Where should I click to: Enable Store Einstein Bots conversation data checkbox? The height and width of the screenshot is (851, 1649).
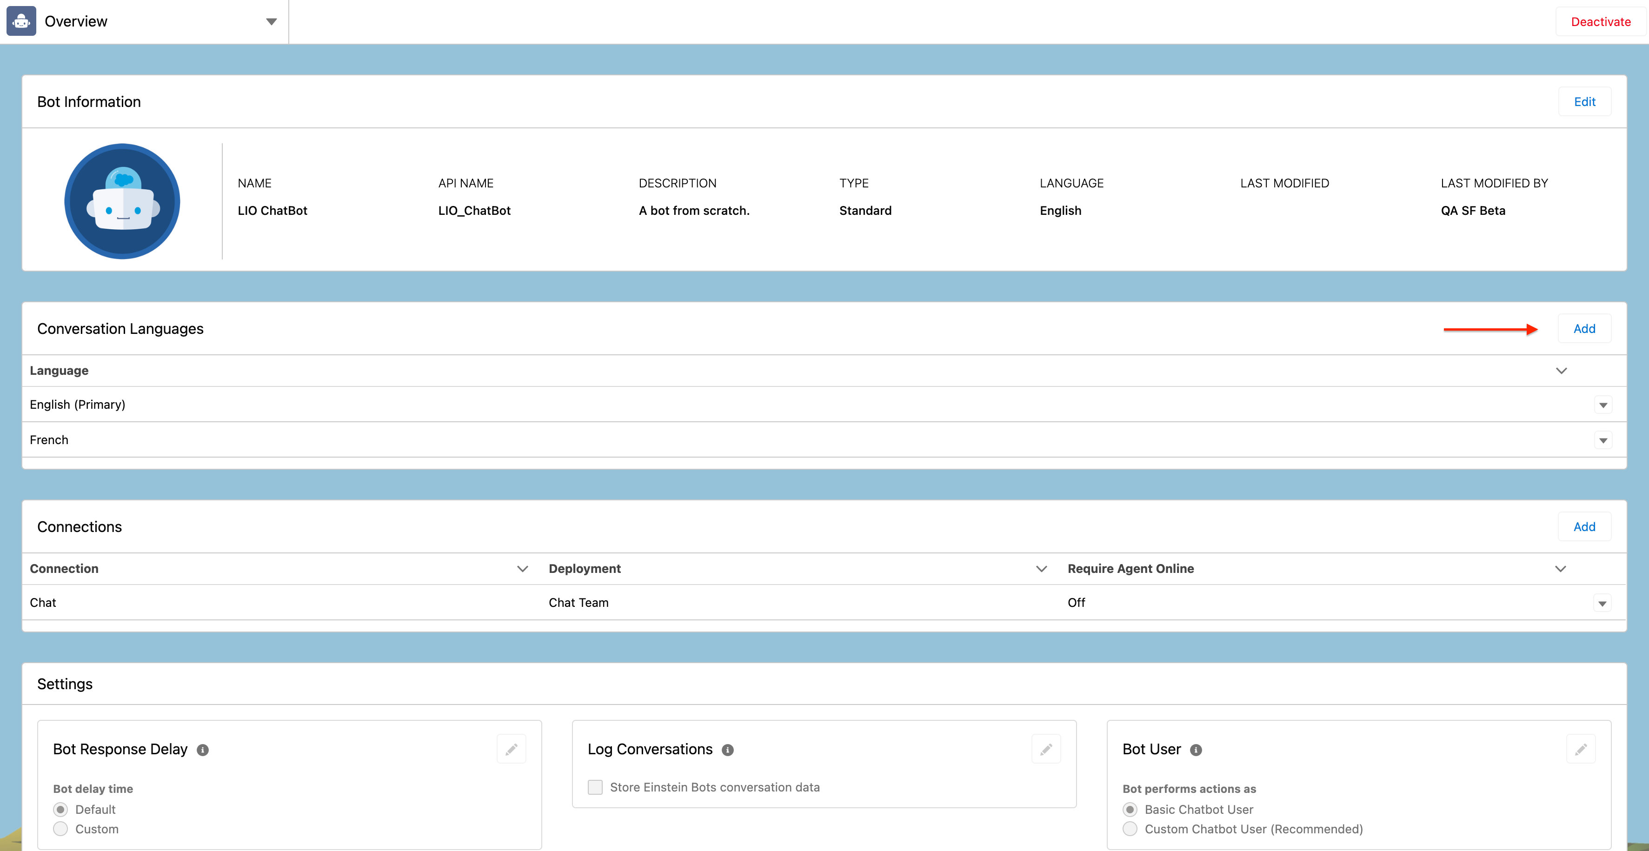click(x=595, y=787)
